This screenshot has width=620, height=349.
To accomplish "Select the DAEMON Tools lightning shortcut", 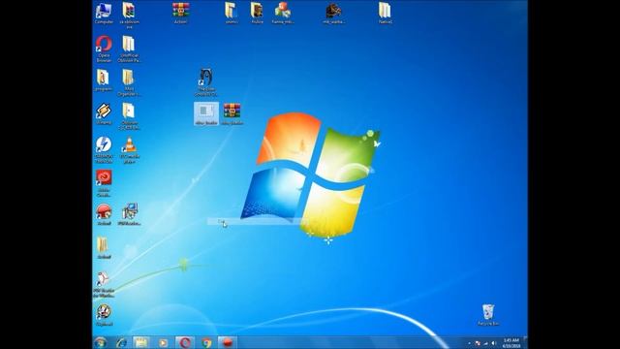I will click(x=104, y=149).
